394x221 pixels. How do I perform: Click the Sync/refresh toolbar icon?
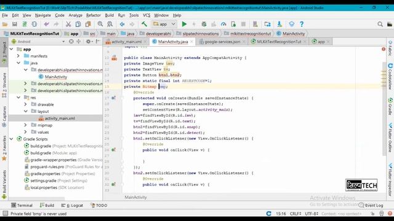(34, 25)
